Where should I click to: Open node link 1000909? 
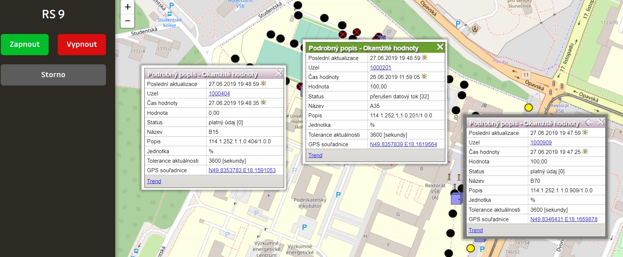[541, 143]
